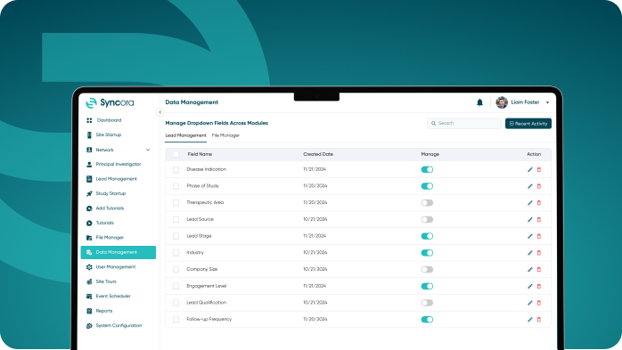Click the Data Management sidebar icon

click(89, 252)
